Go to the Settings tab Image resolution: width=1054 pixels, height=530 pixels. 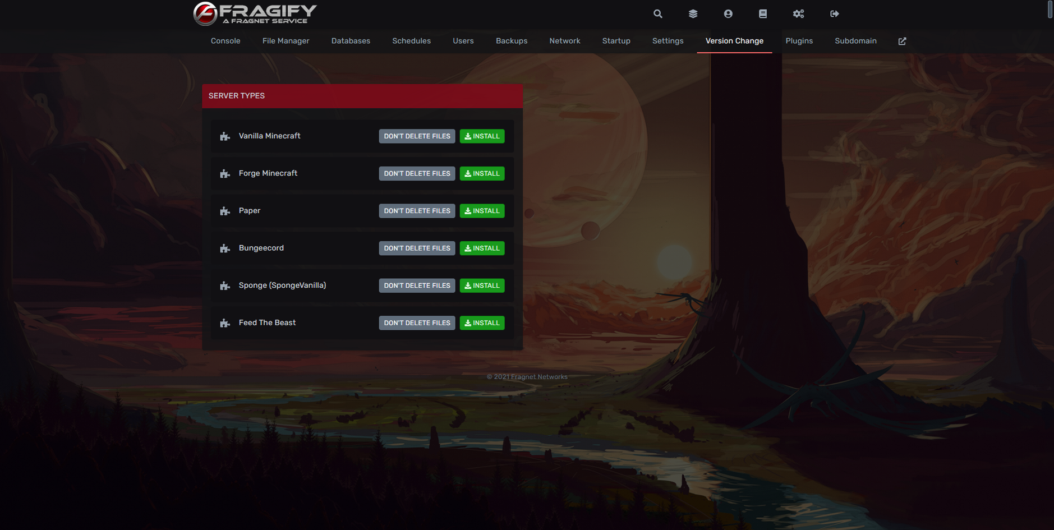[x=668, y=41]
